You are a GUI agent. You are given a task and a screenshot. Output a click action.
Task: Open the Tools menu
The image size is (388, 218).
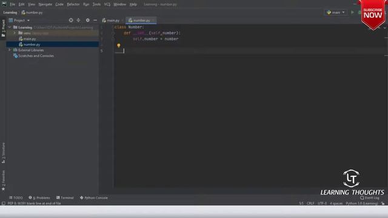96,4
